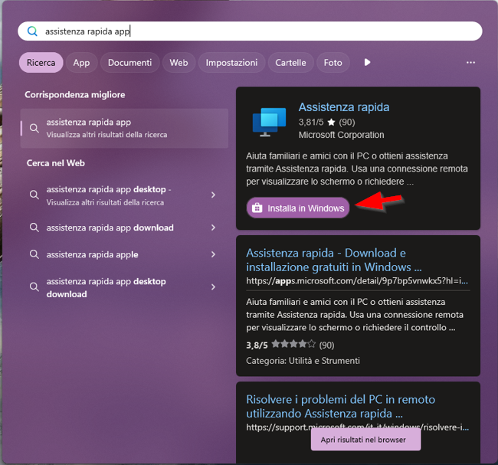This screenshot has width=498, height=465.
Task: Switch to the App filter tab
Action: pyautogui.click(x=81, y=63)
